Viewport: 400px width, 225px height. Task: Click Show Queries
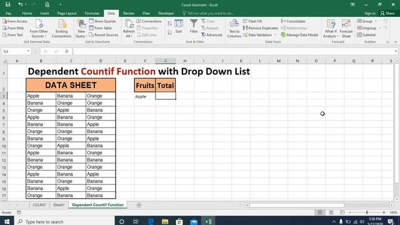(x=102, y=21)
